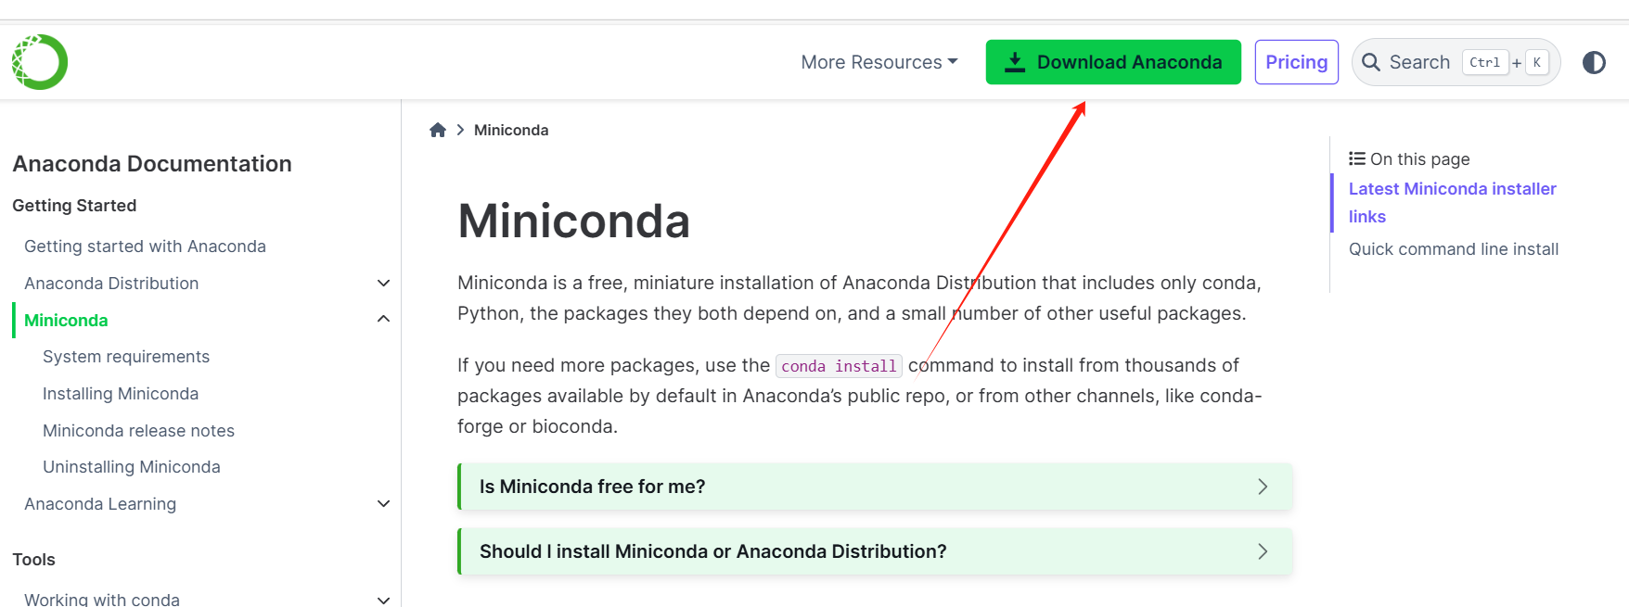
Task: Open the Pricing page
Action: click(1296, 62)
